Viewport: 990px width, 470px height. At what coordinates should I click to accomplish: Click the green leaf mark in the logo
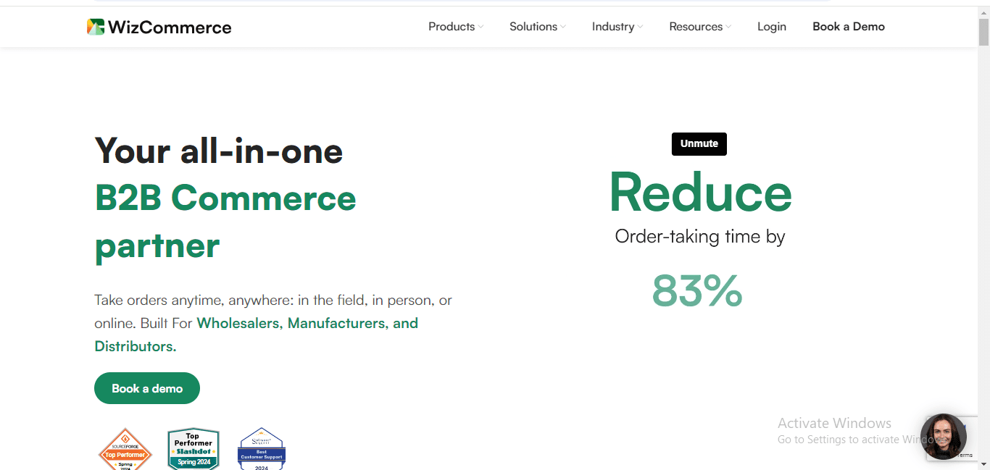click(95, 26)
